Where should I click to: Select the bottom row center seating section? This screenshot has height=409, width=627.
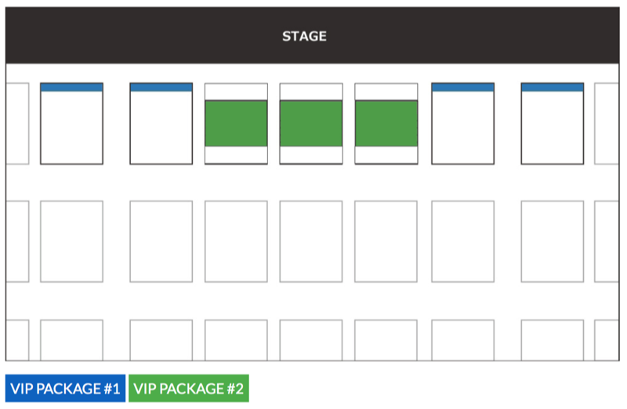311,340
